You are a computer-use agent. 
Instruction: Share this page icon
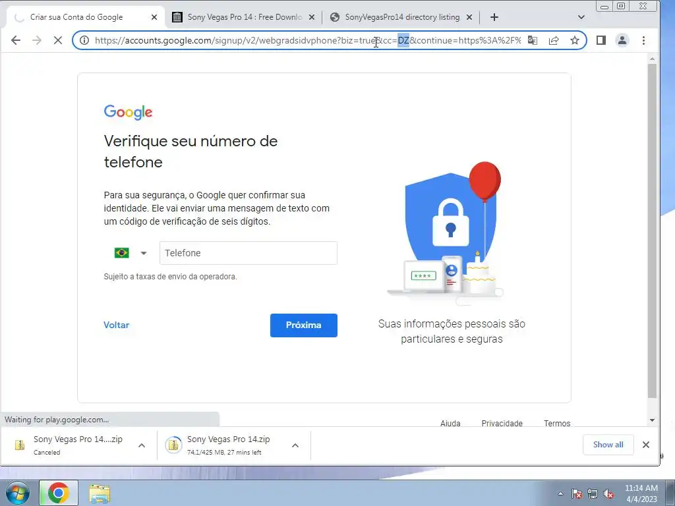tap(554, 40)
